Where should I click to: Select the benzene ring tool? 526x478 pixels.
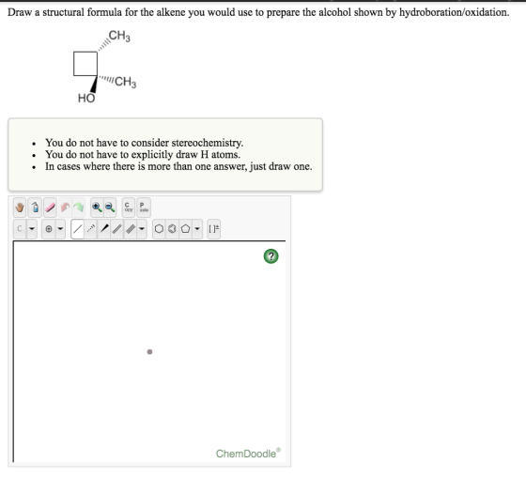pyautogui.click(x=172, y=229)
